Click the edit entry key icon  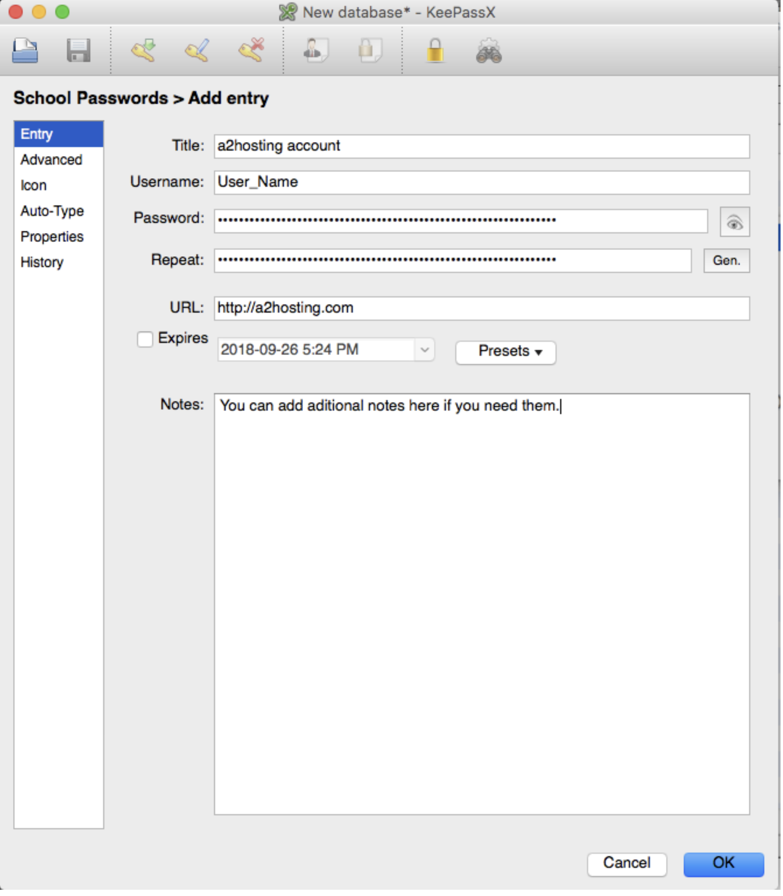tap(197, 51)
